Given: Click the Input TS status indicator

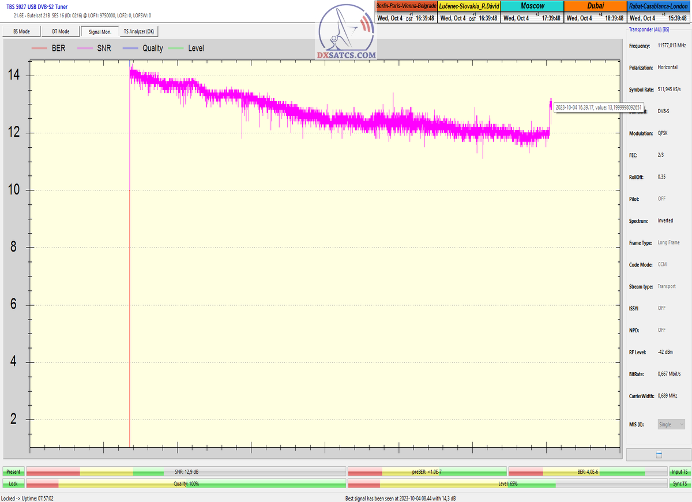Looking at the screenshot, I should point(679,472).
